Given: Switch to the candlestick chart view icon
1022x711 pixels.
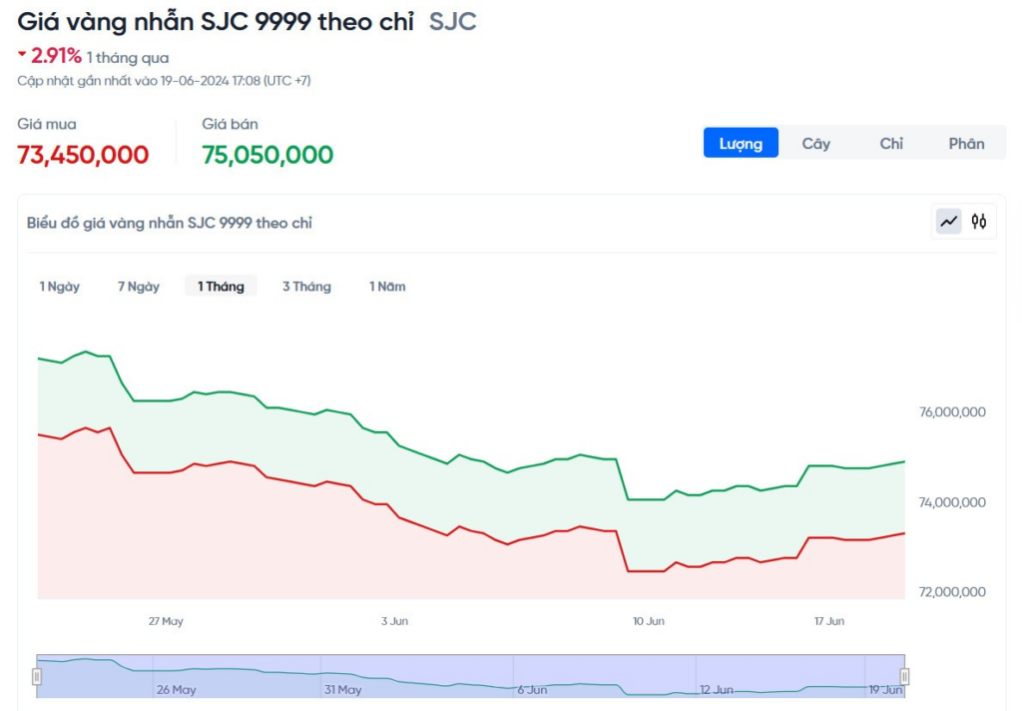Looking at the screenshot, I should [979, 222].
